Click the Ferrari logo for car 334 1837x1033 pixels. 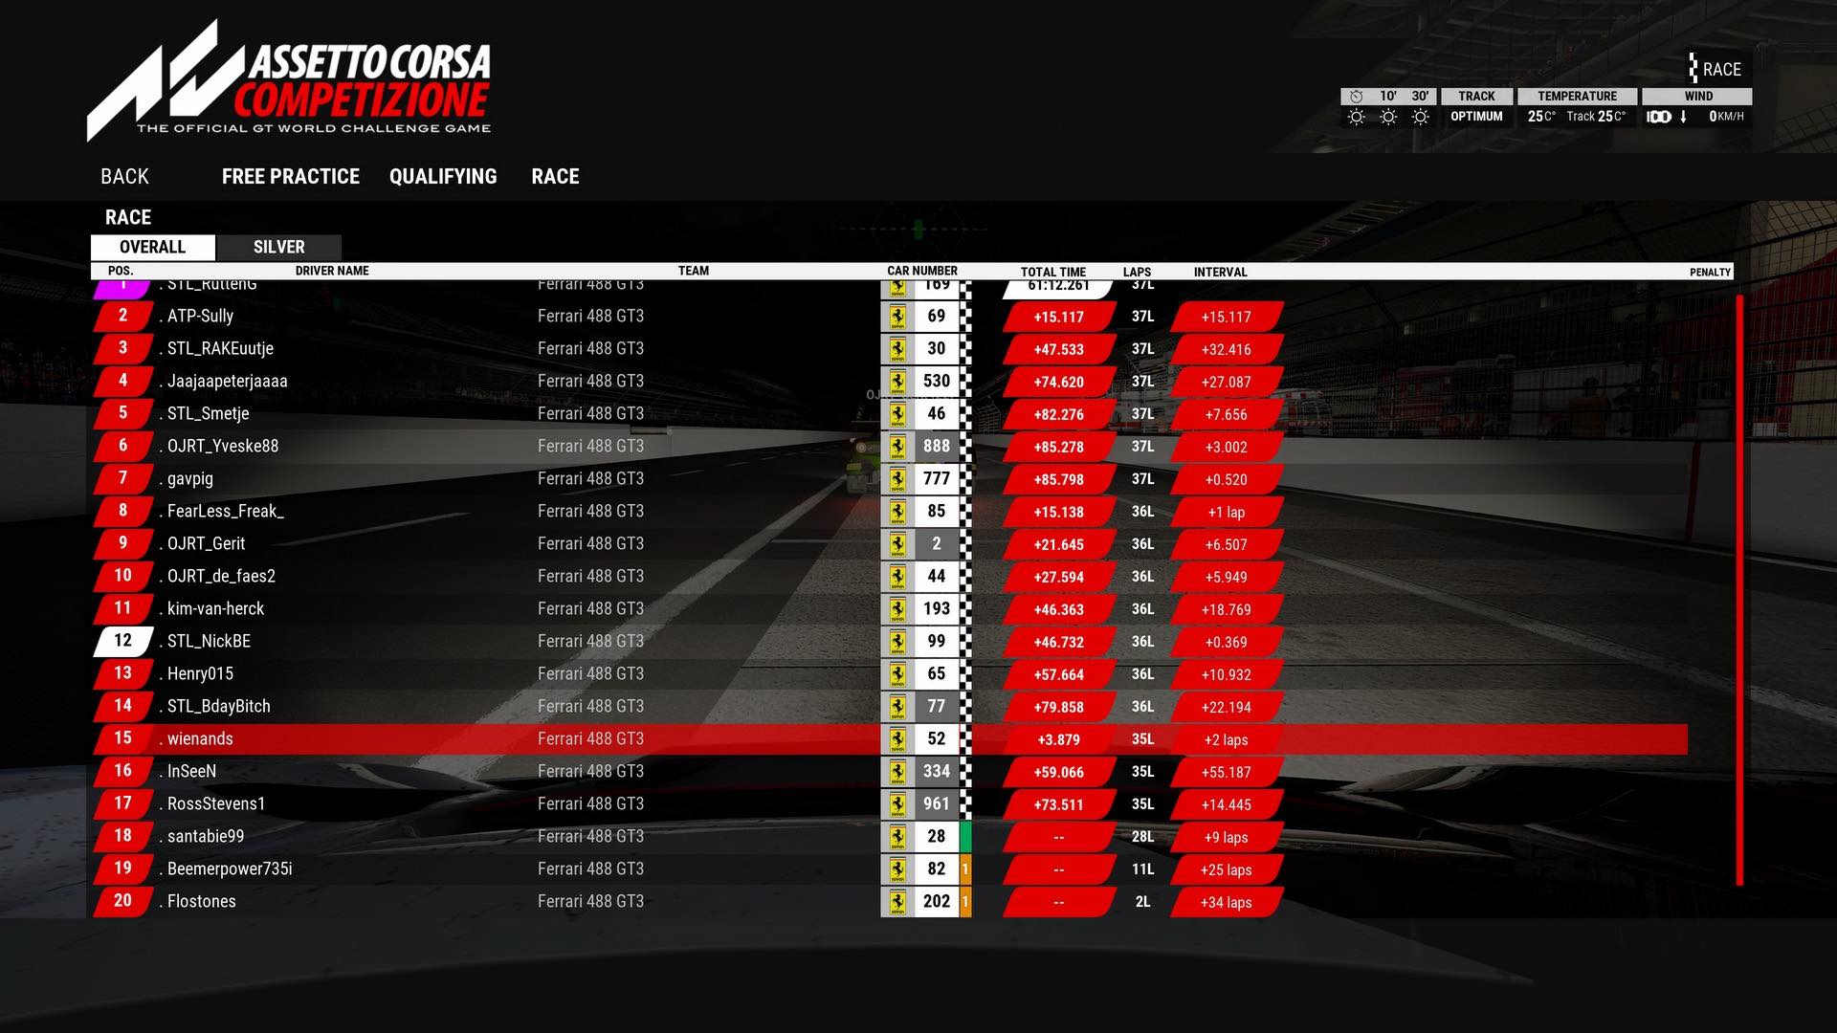897,772
